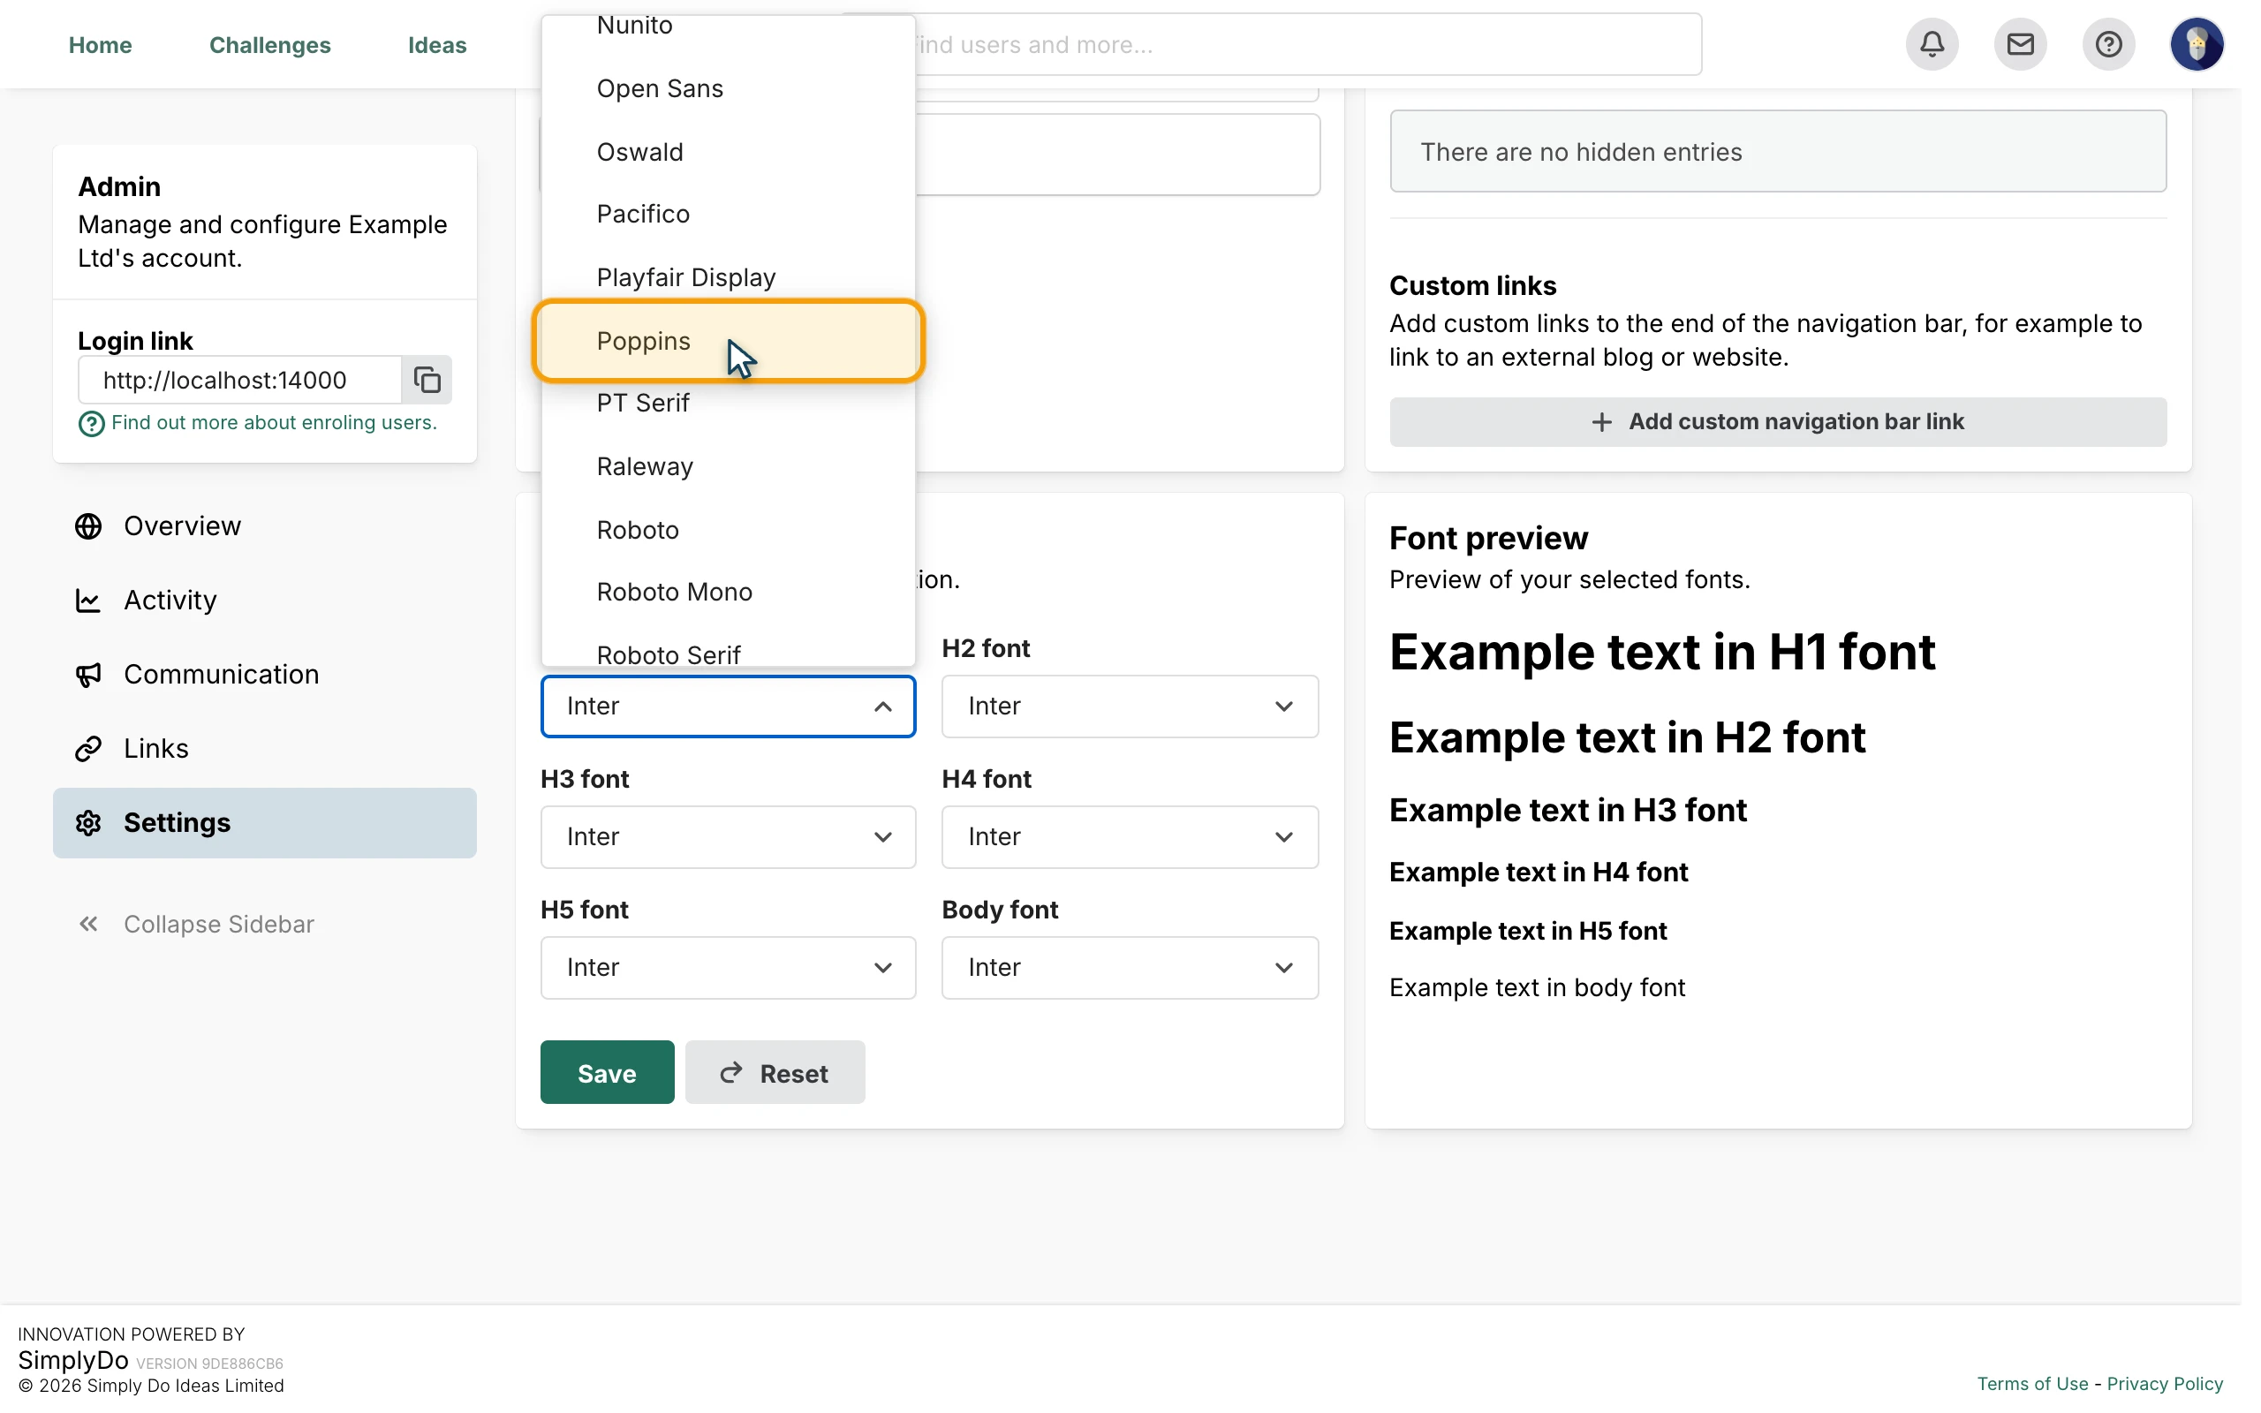The height and width of the screenshot is (1413, 2261).
Task: Click the Collapse Sidebar label
Action: 219,925
